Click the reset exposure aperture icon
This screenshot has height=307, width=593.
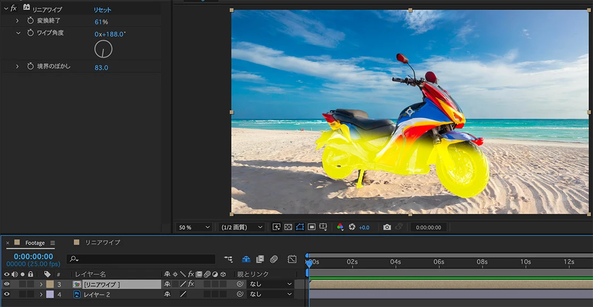click(x=352, y=227)
